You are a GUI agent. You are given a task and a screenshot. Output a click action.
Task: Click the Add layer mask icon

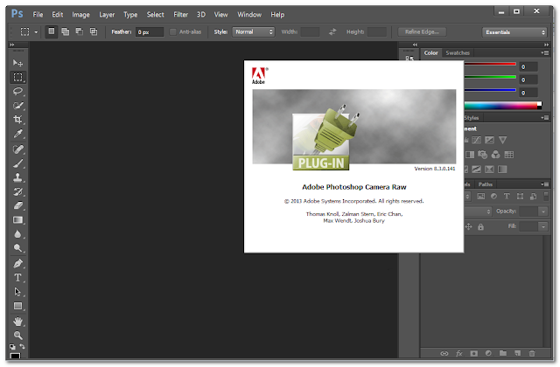pos(473,353)
